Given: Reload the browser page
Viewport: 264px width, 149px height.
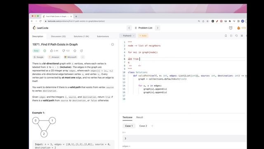Looking at the screenshot, I should click(40, 21).
